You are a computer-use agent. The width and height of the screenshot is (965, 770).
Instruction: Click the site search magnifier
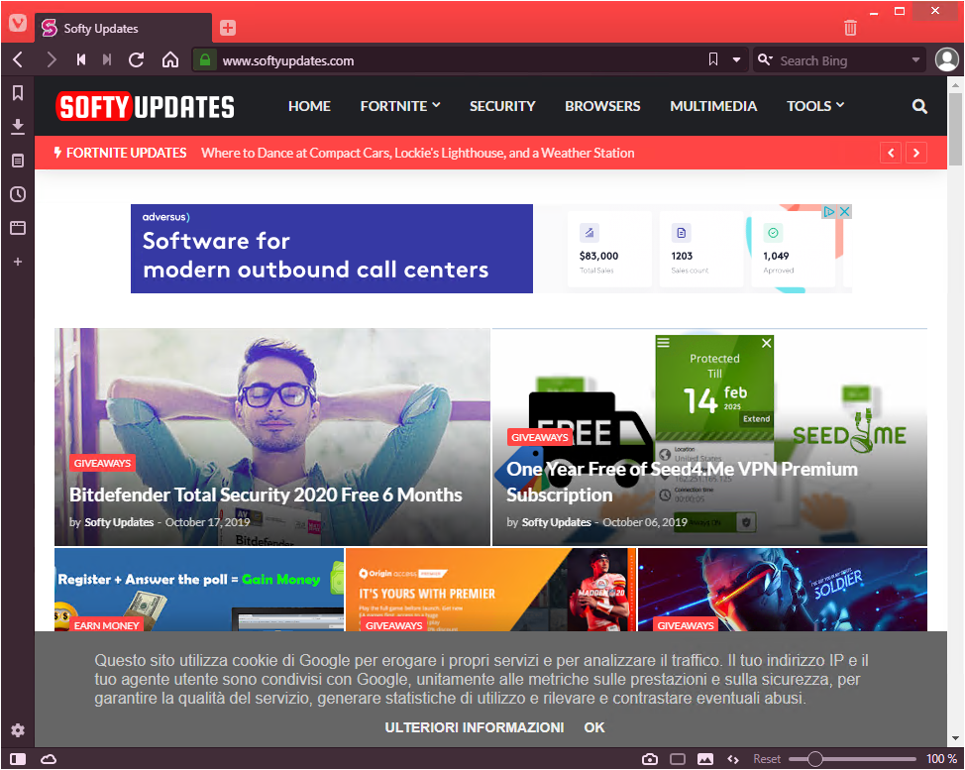[919, 106]
